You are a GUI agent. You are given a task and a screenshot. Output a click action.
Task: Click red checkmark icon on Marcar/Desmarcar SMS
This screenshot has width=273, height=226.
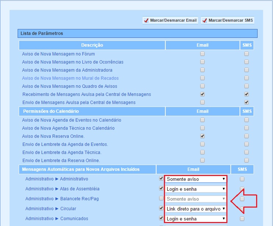point(205,21)
